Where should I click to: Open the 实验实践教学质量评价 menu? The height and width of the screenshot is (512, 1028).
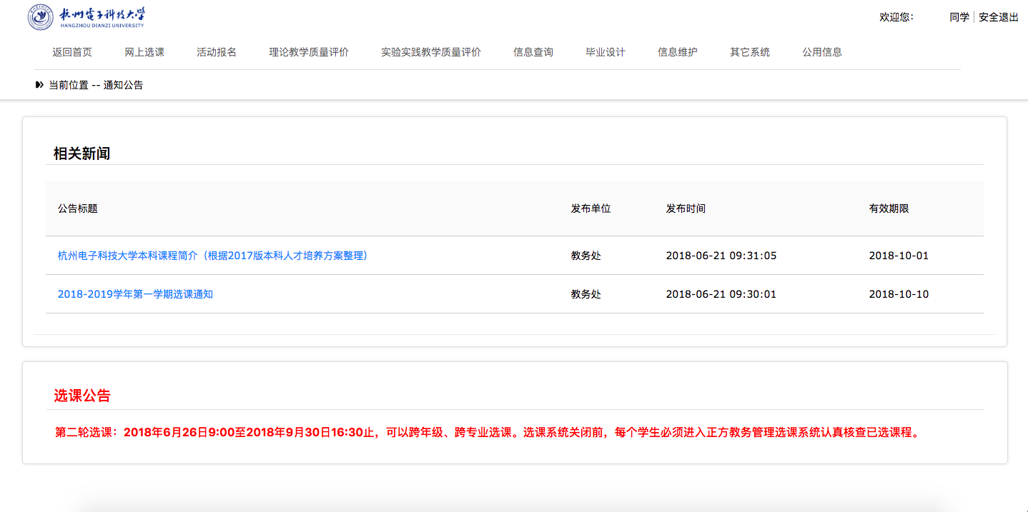tap(431, 52)
